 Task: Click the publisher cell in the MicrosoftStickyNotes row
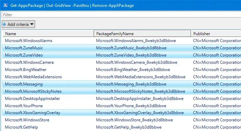(x=217, y=91)
